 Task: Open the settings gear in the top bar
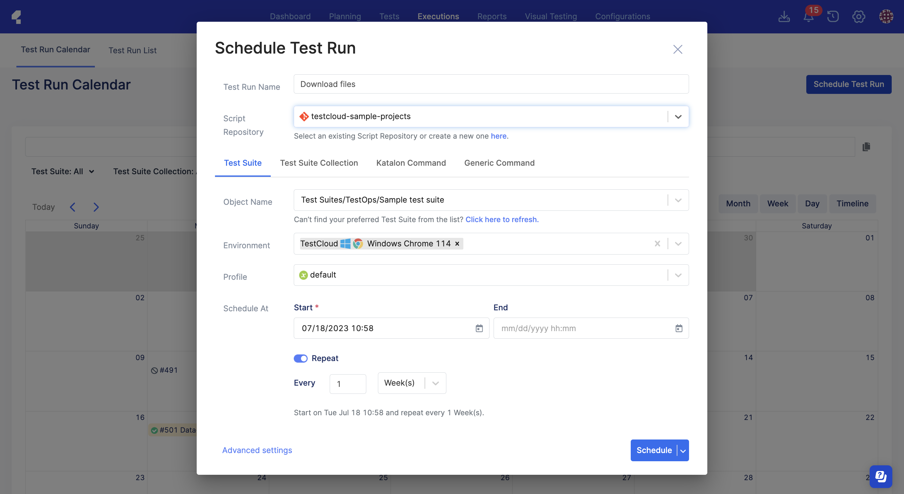pos(859,16)
